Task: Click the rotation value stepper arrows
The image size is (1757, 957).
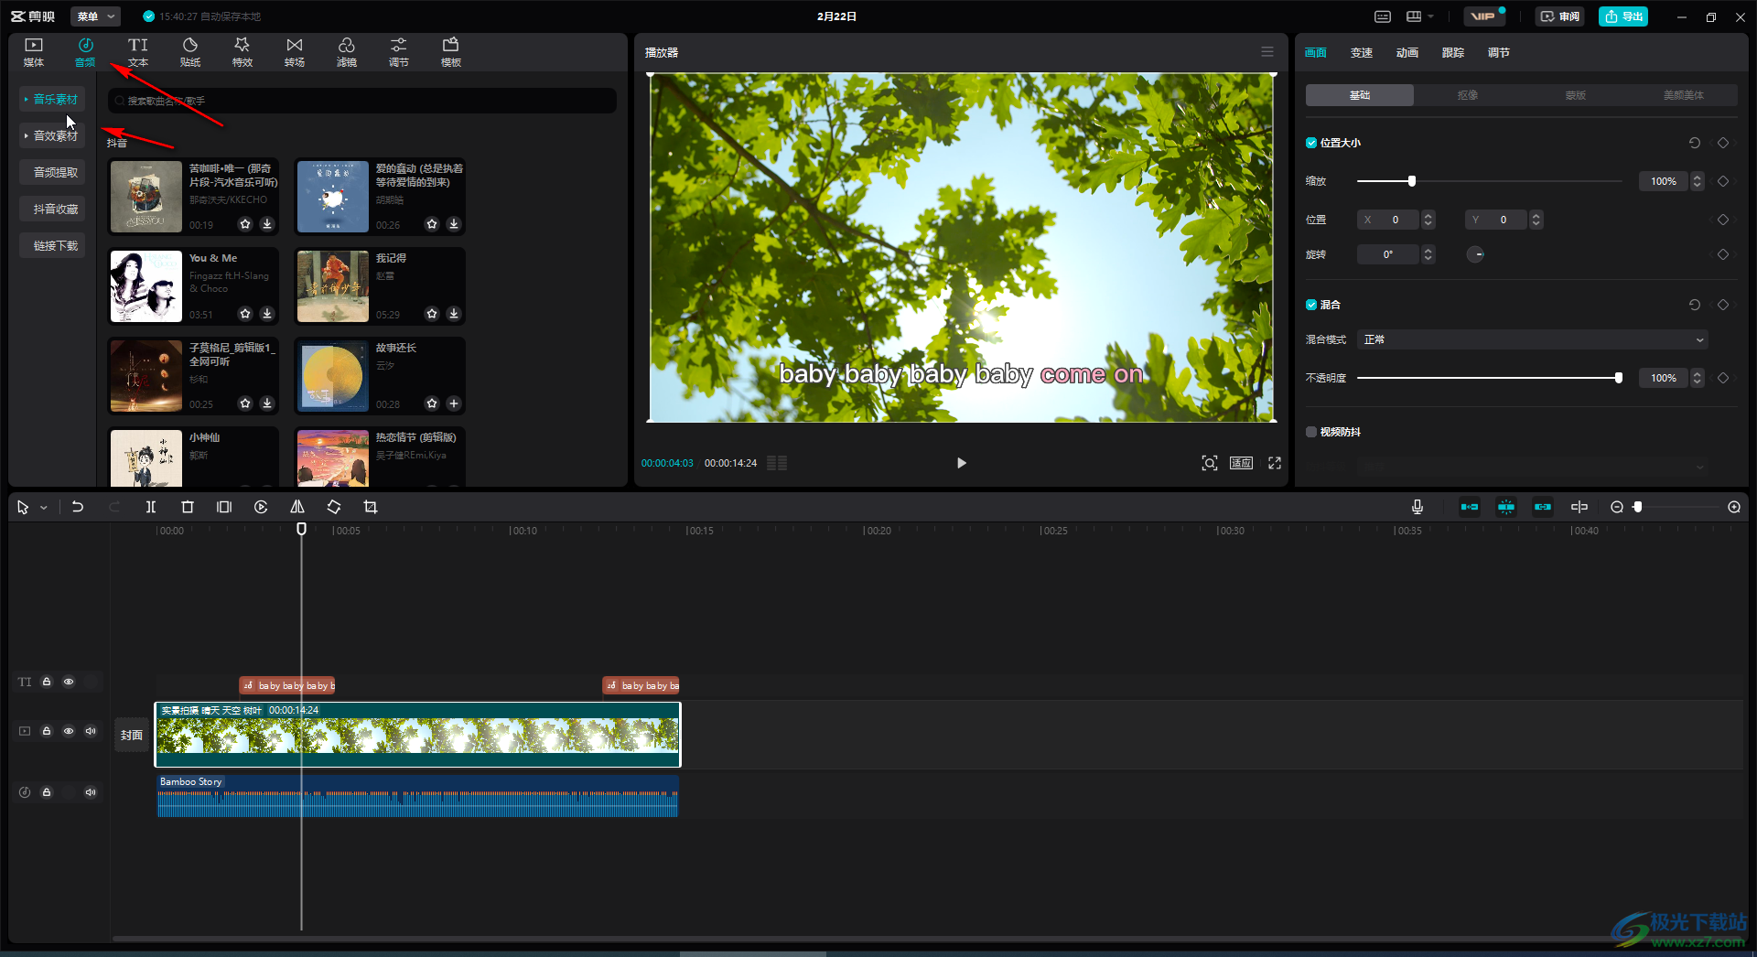Action: point(1428,254)
